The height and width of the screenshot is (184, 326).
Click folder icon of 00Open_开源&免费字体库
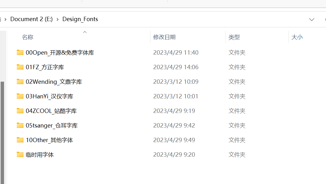tap(20, 52)
